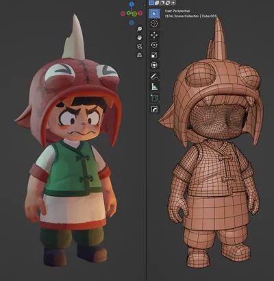The image size is (274, 281).
Task: Select the Add Cube tool
Action: [154, 98]
